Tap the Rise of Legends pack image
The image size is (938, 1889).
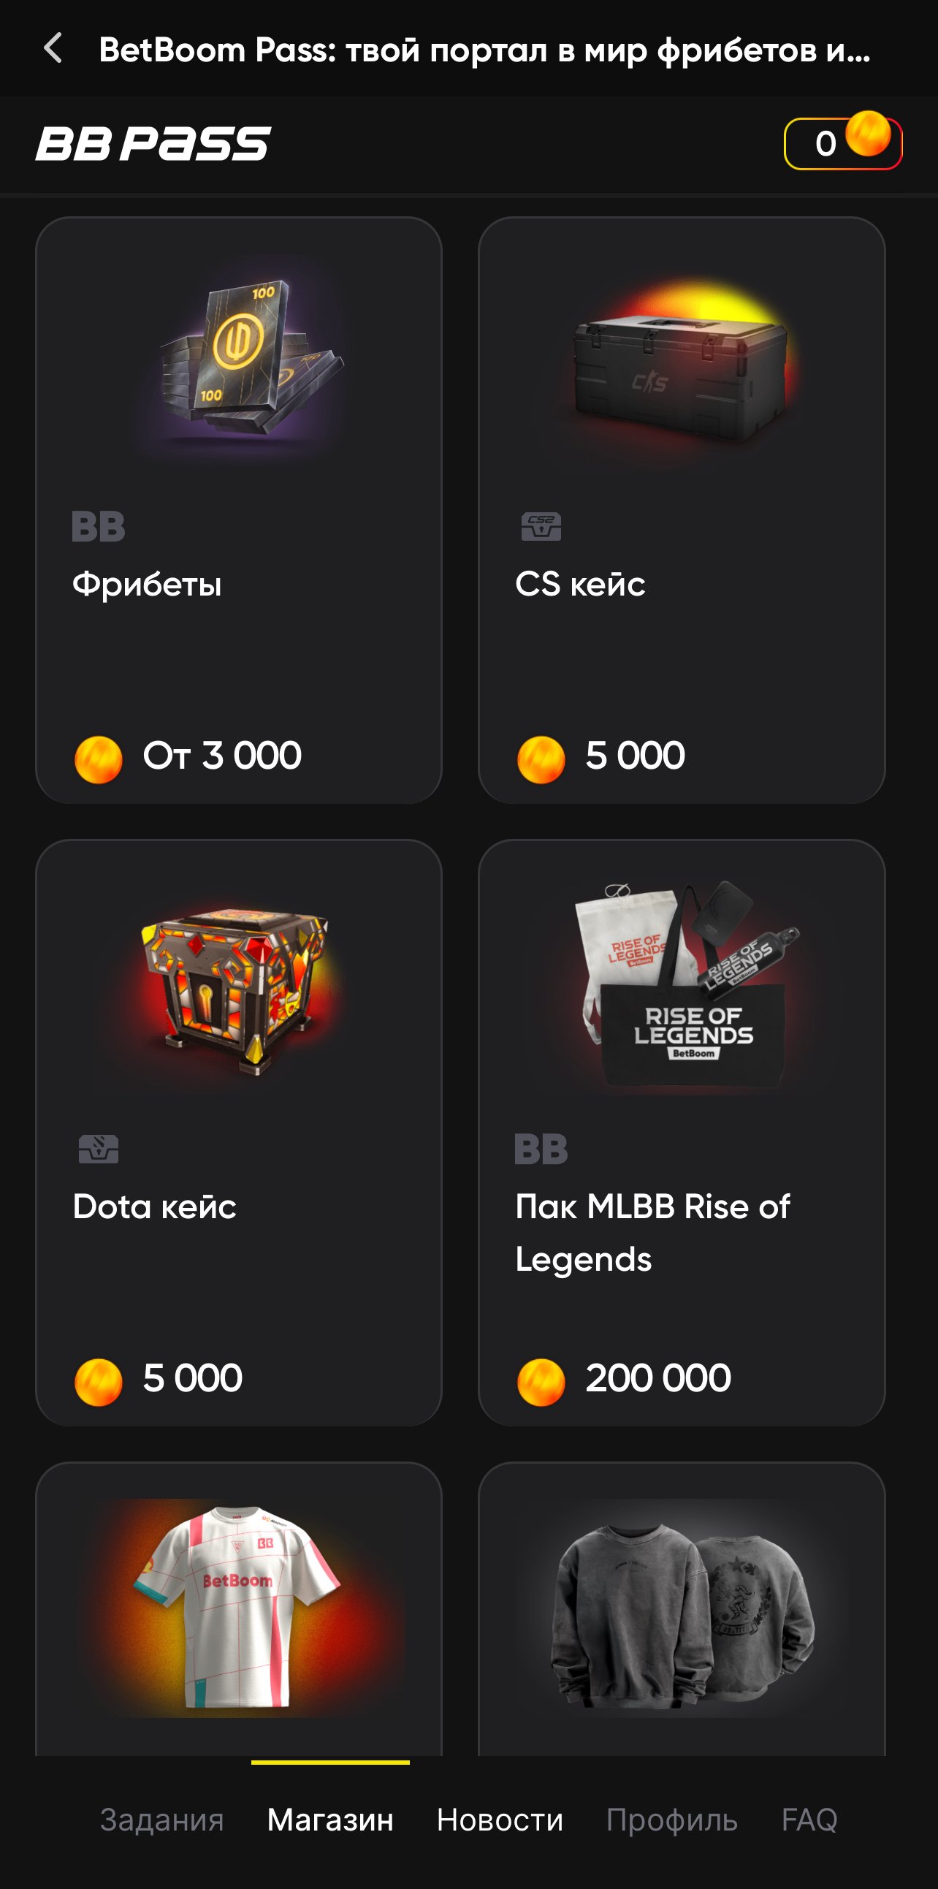(685, 987)
